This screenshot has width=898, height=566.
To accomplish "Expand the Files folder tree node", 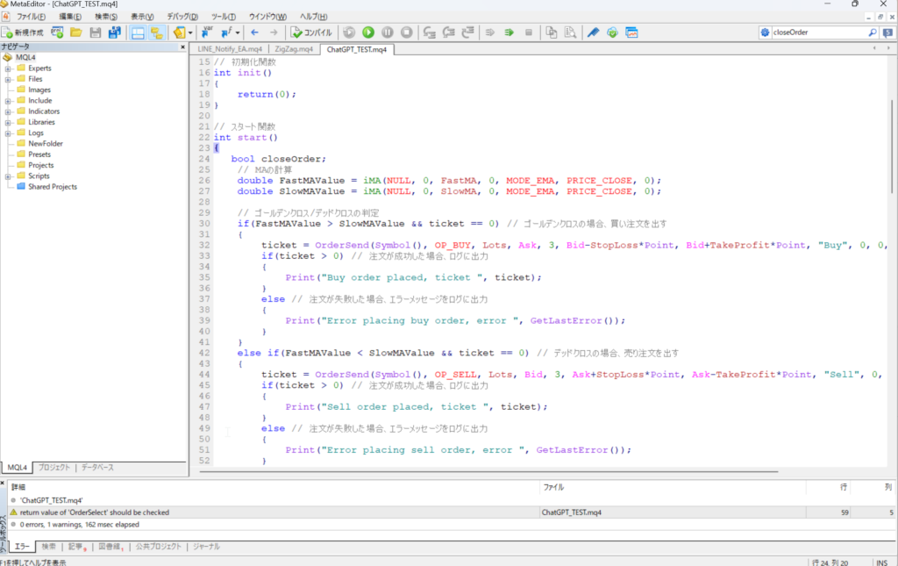I will pyautogui.click(x=8, y=80).
